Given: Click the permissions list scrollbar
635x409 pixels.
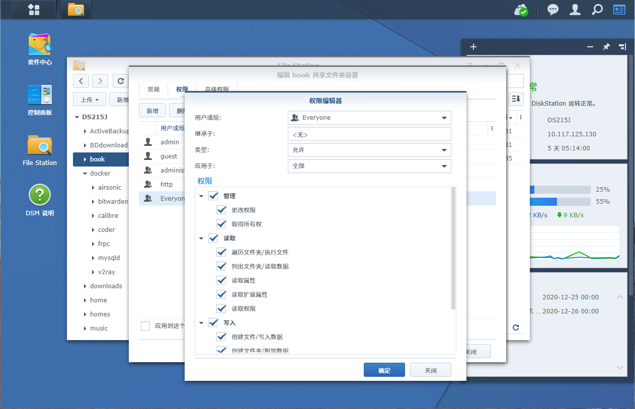Looking at the screenshot, I should (x=454, y=248).
